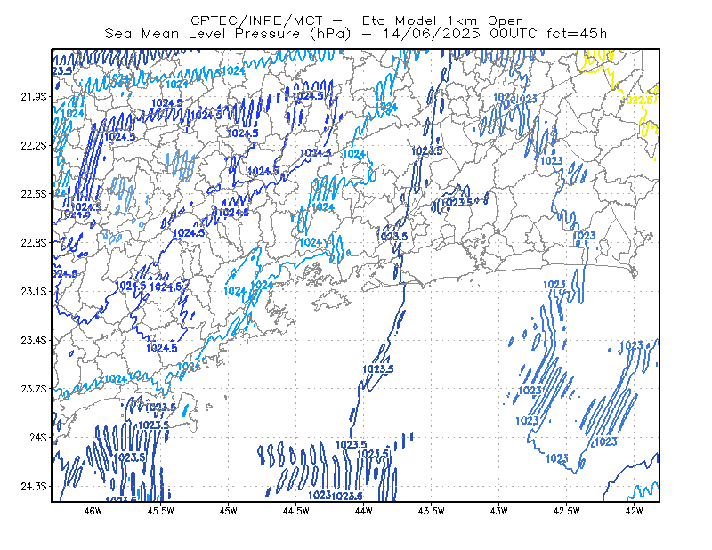Click the 44.5W longitude axis label
The width and height of the screenshot is (712, 550).
tap(296, 511)
